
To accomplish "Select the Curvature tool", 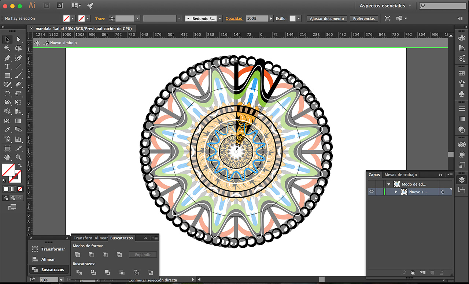I will (18, 58).
